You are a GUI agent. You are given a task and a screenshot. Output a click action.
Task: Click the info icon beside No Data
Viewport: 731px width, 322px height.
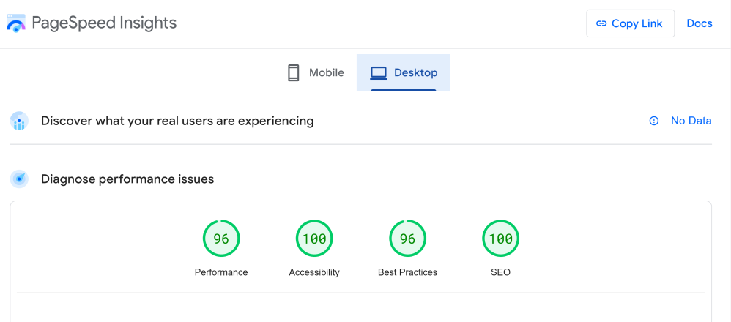pos(654,121)
